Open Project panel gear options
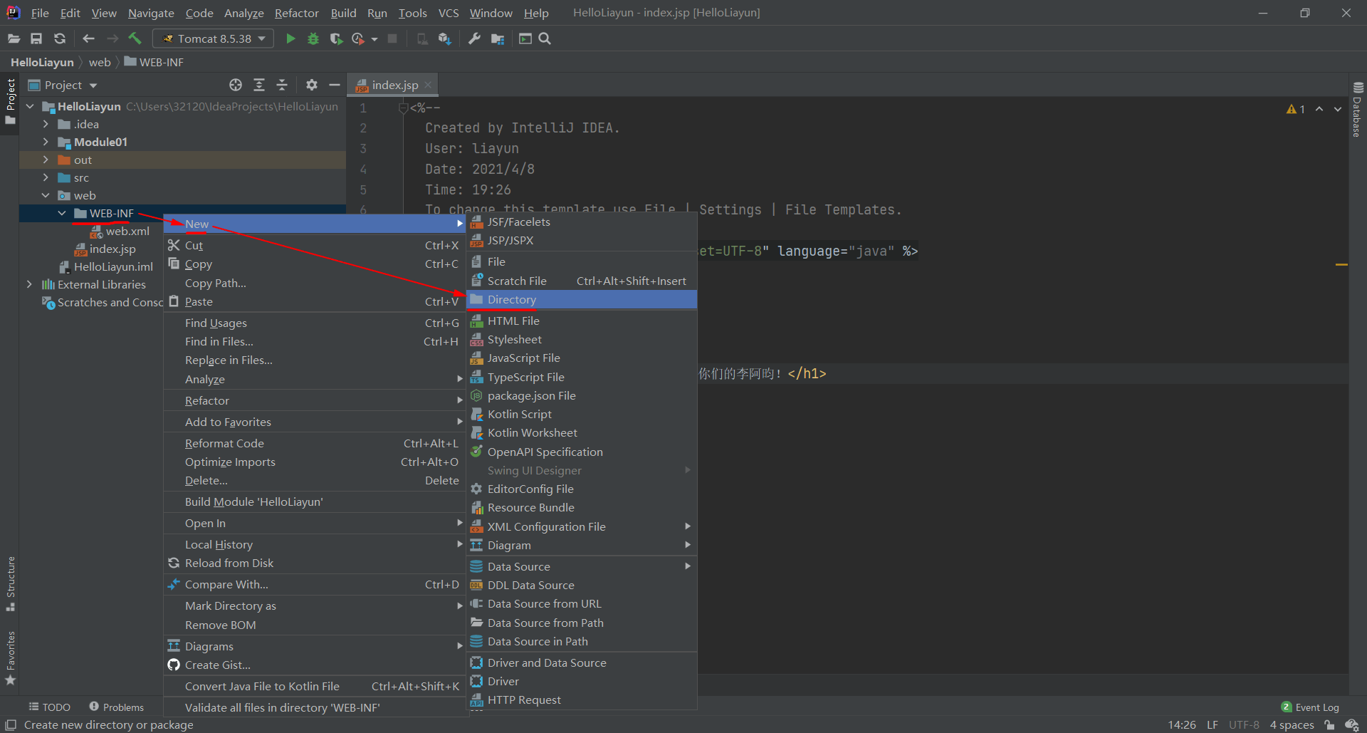Screen dimensions: 1367x733 pyautogui.click(x=312, y=85)
